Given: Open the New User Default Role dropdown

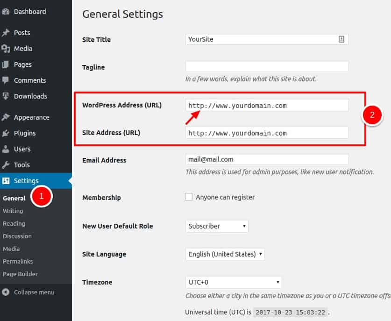Looking at the screenshot, I should click(217, 226).
